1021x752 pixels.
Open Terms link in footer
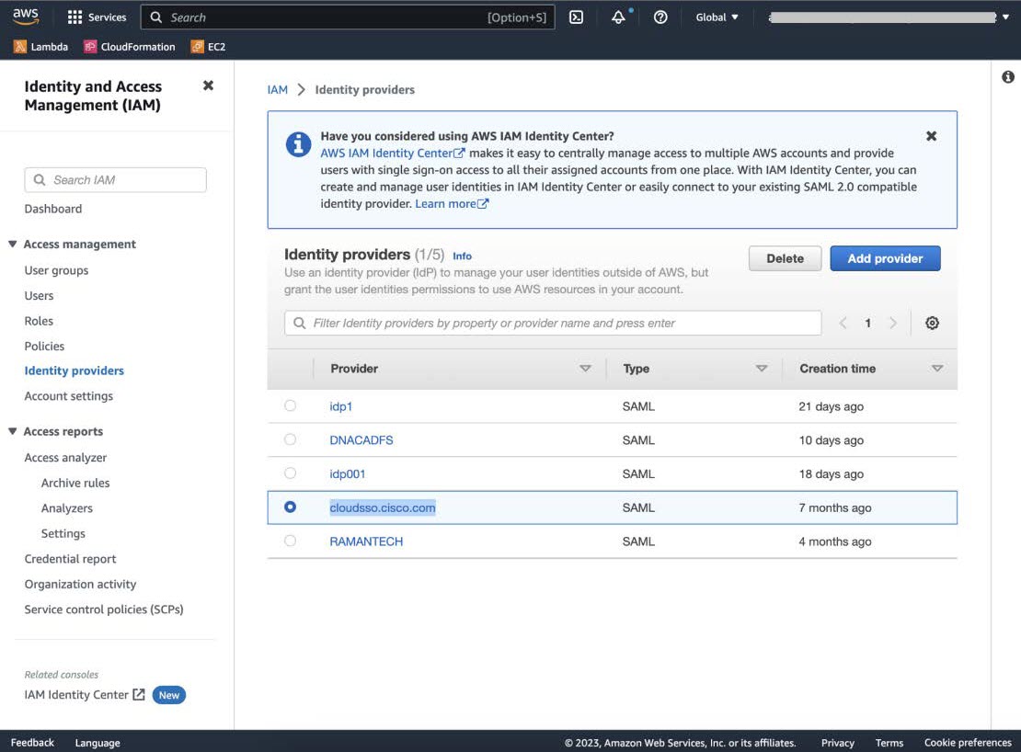click(x=889, y=742)
